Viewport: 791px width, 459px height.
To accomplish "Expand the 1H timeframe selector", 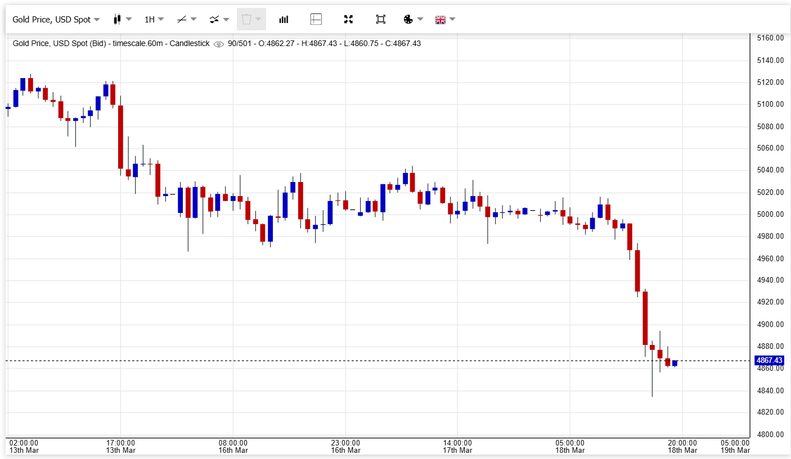I will tap(153, 19).
